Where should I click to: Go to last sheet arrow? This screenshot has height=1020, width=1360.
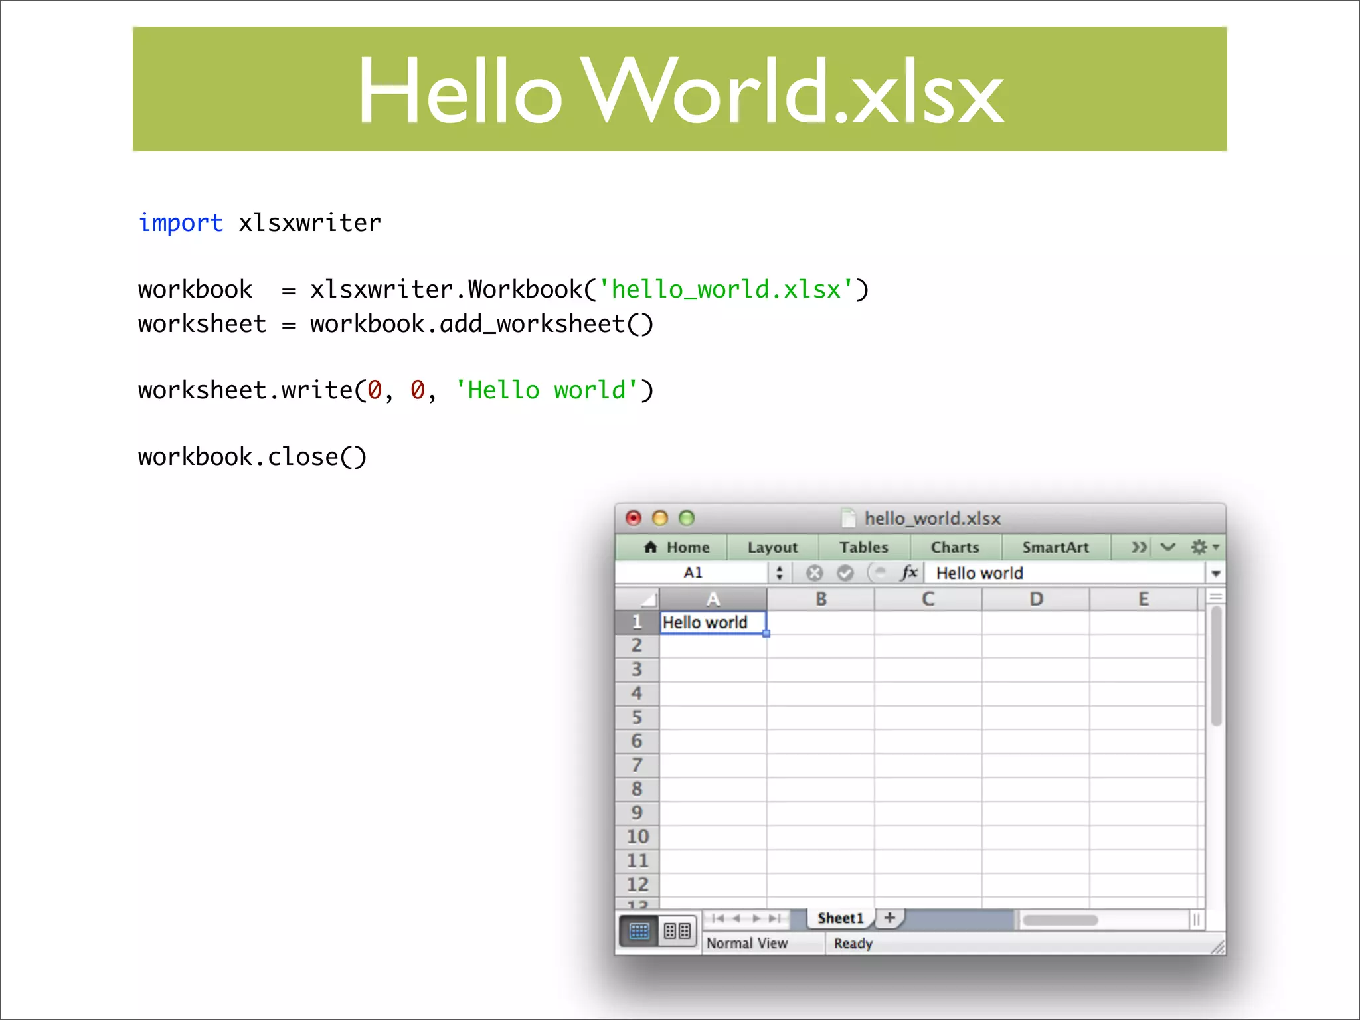(774, 918)
